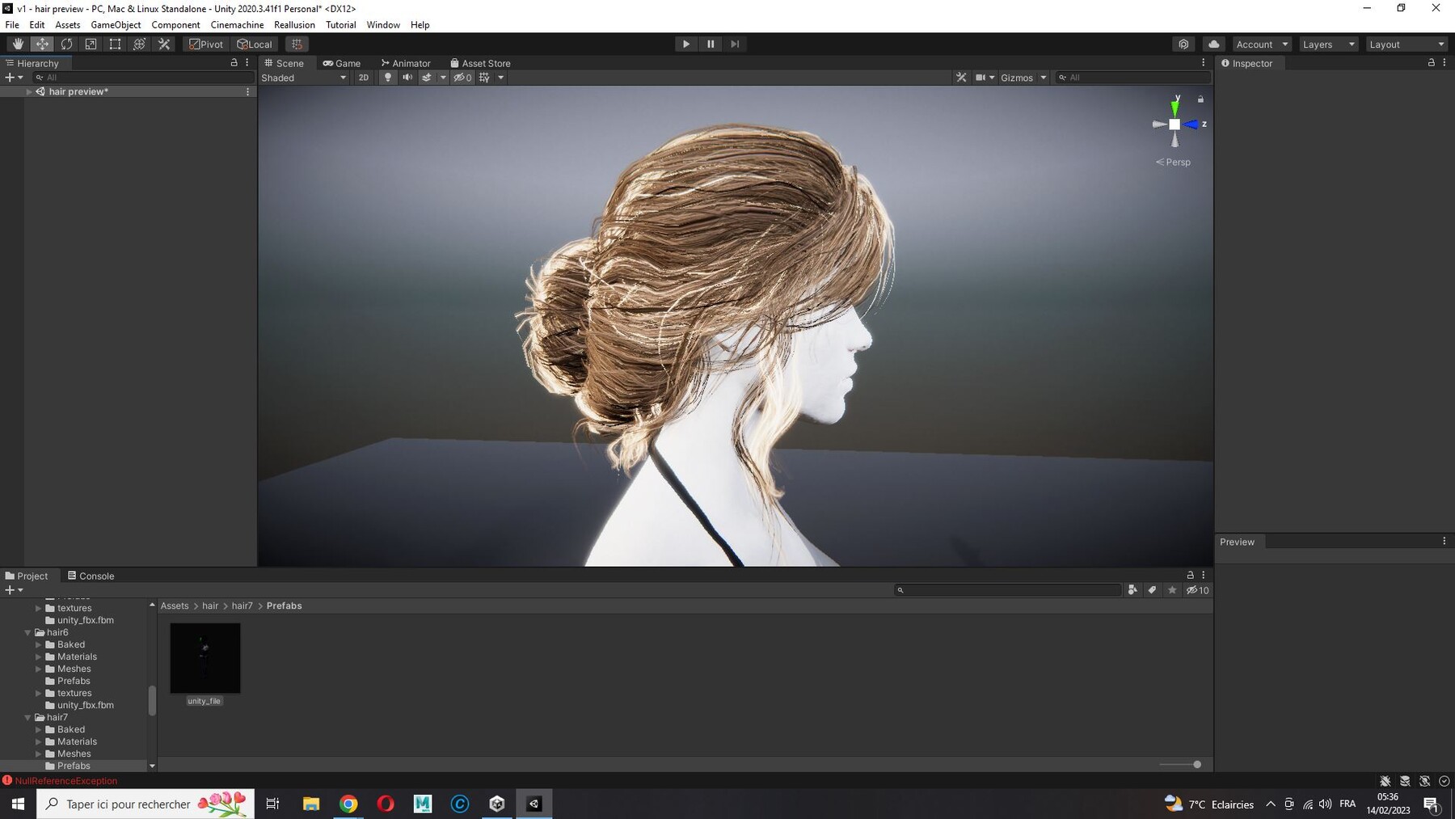Lock the scene gizmo rotation
This screenshot has width=1455, height=819.
coord(1200,99)
